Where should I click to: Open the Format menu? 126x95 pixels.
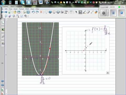(22, 9)
